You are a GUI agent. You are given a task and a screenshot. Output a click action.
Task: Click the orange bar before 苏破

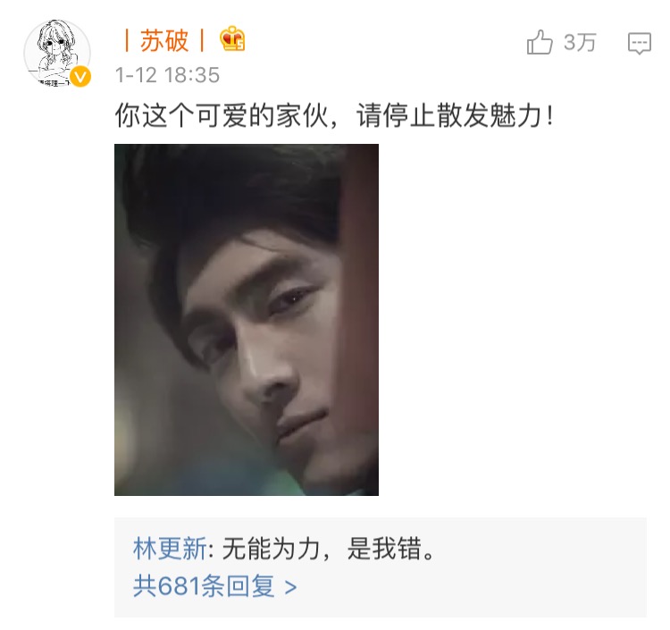127,40
